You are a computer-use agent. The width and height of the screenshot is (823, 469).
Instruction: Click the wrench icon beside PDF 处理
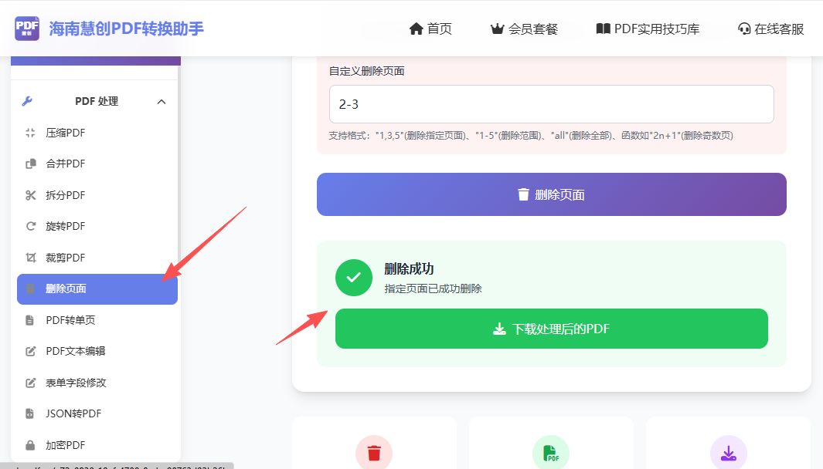[x=27, y=101]
